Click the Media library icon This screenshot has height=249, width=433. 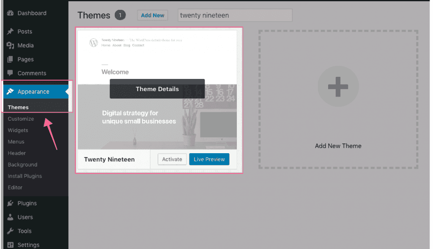10,46
